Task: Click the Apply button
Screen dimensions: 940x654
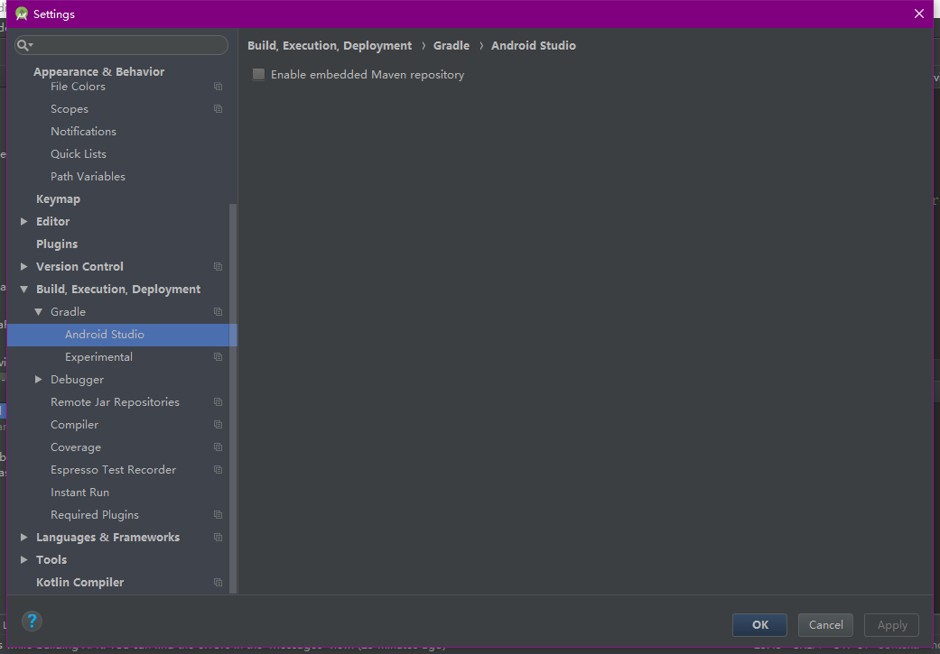Action: click(891, 624)
